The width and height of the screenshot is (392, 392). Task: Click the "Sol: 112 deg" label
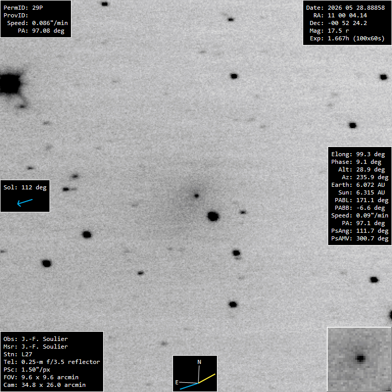click(25, 187)
